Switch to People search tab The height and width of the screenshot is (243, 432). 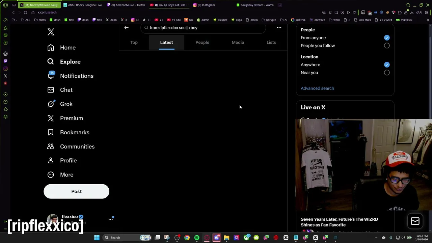click(x=202, y=43)
